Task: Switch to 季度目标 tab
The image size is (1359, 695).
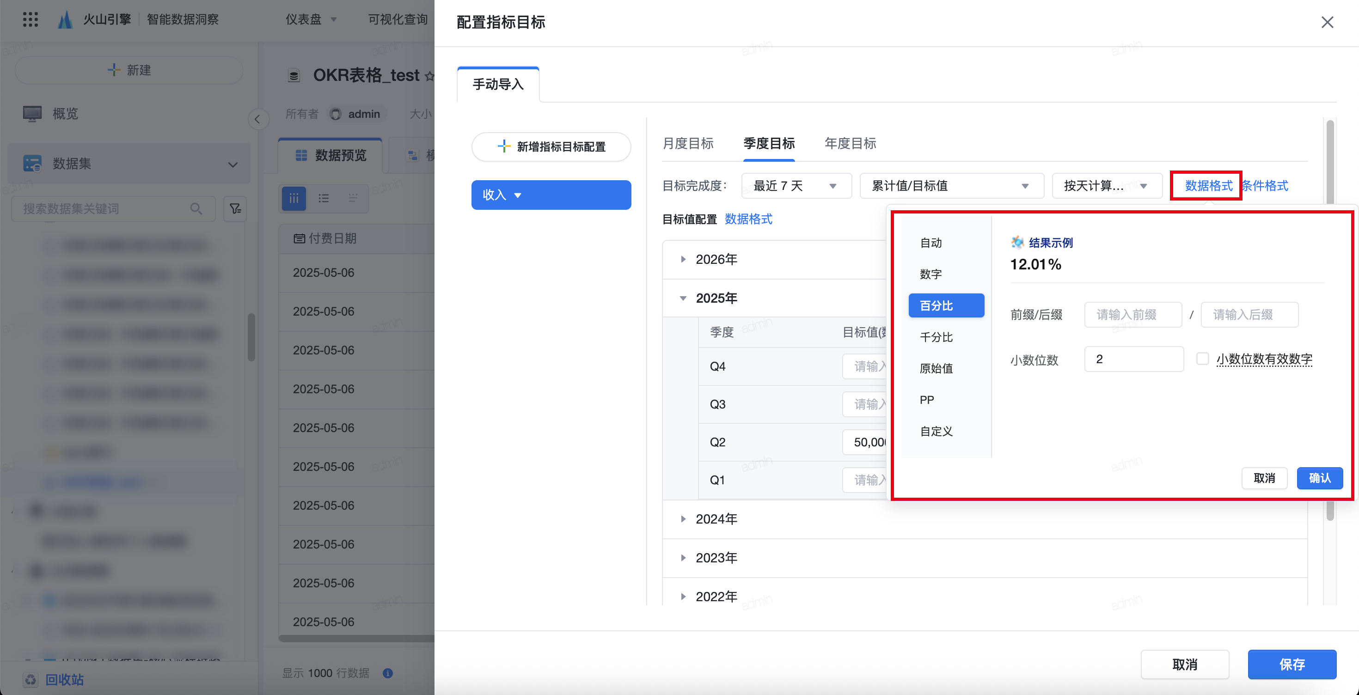Action: coord(769,143)
